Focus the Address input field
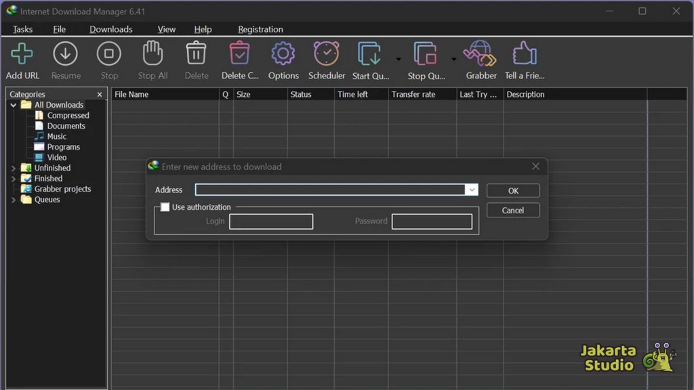Viewport: 694px width, 390px height. point(330,190)
